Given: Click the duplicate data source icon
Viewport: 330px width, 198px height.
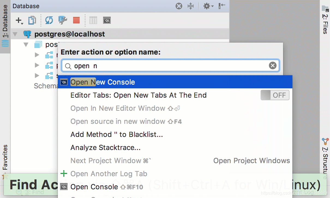Looking at the screenshot, I should pyautogui.click(x=32, y=20).
